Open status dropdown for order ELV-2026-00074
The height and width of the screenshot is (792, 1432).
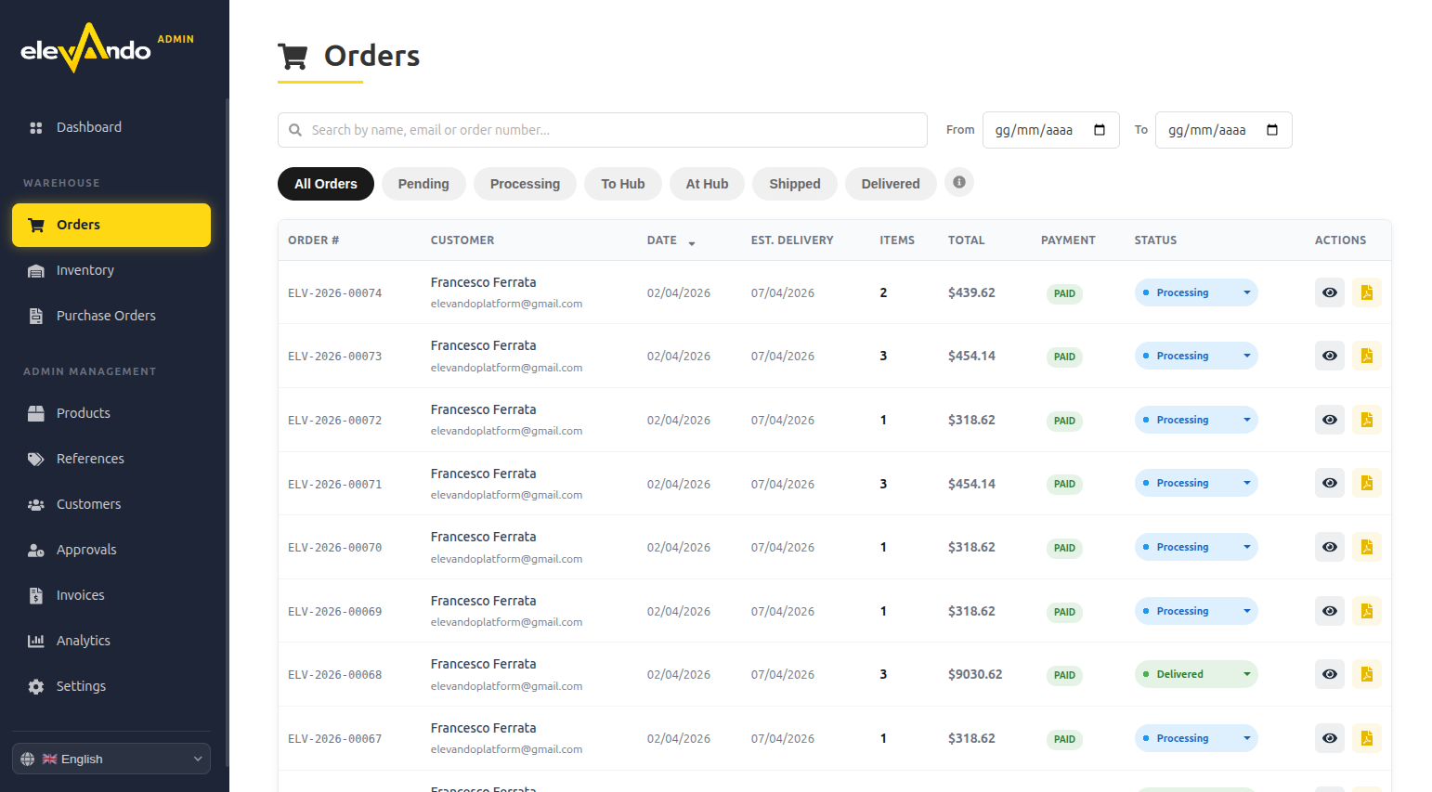pos(1196,292)
